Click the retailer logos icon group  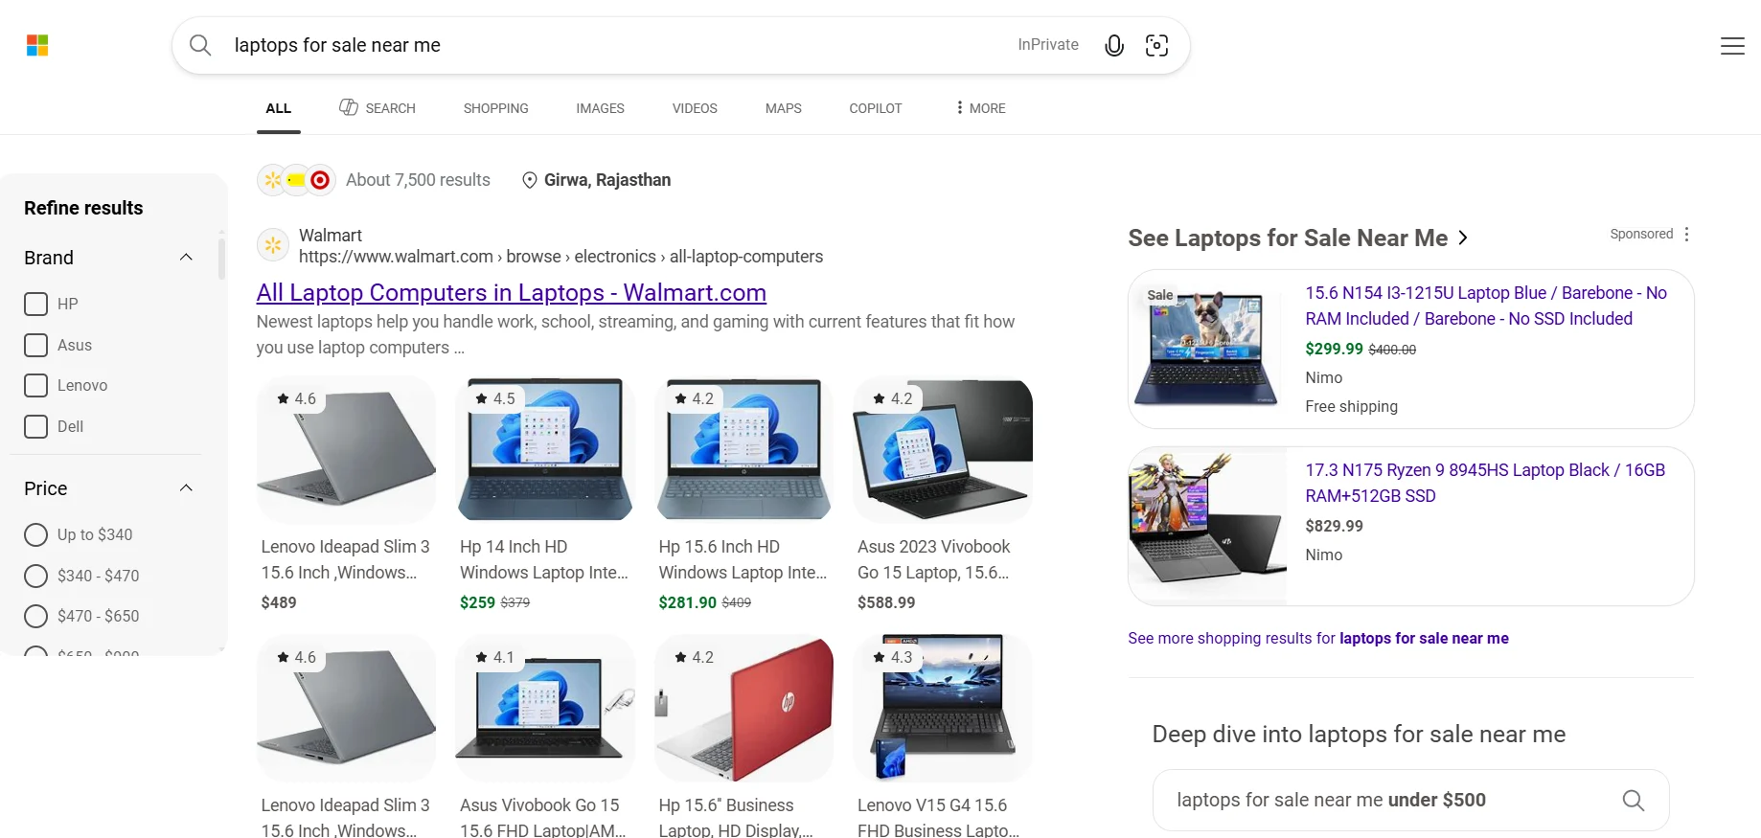click(296, 180)
